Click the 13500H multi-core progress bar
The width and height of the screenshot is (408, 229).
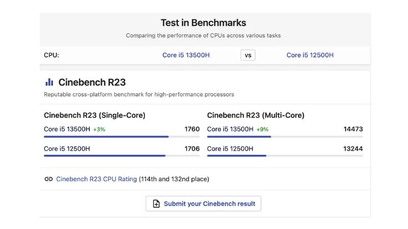(285, 136)
